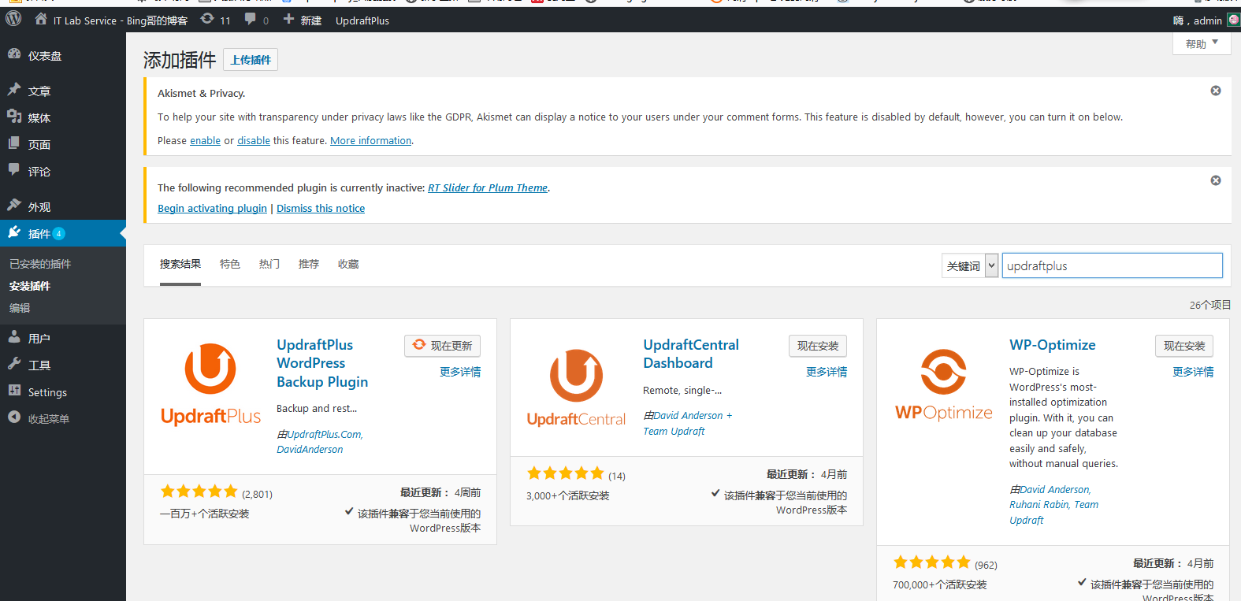Image resolution: width=1241 pixels, height=601 pixels.
Task: Open the Pages icon in sidebar
Action: tap(14, 143)
